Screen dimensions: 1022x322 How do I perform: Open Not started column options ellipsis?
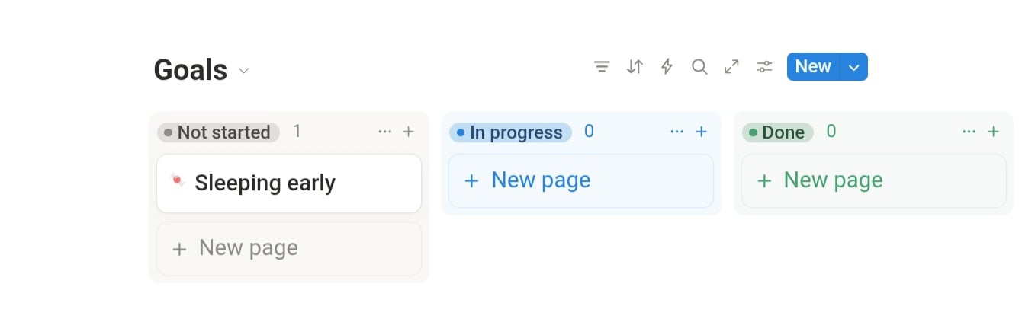(385, 132)
